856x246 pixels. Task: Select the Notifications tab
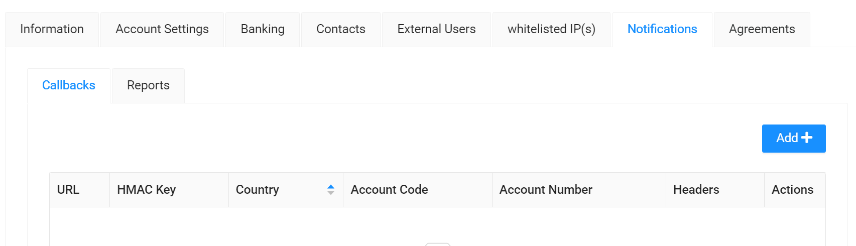coord(662,29)
